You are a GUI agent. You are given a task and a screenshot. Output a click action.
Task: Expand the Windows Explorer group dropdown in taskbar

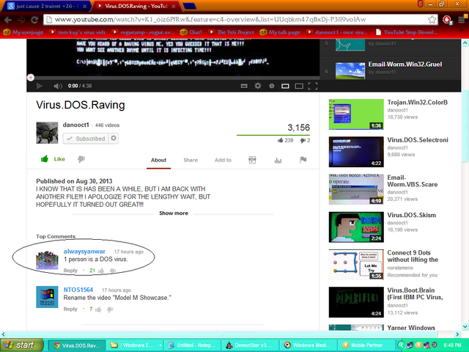[160, 345]
